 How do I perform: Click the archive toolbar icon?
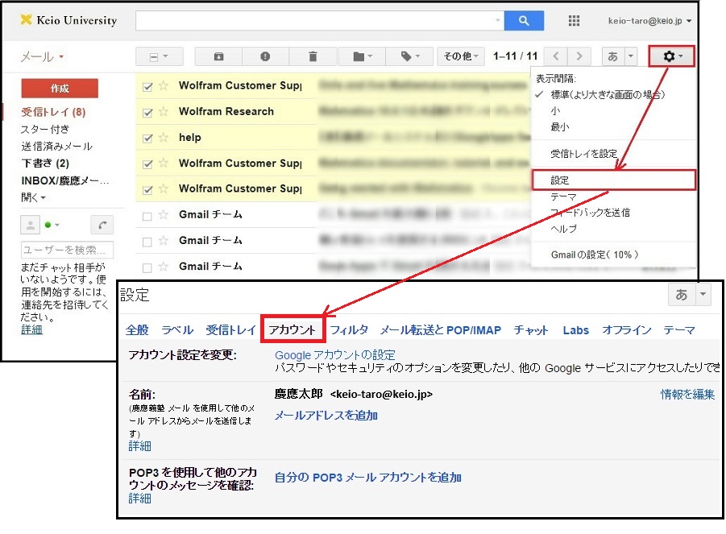219,56
